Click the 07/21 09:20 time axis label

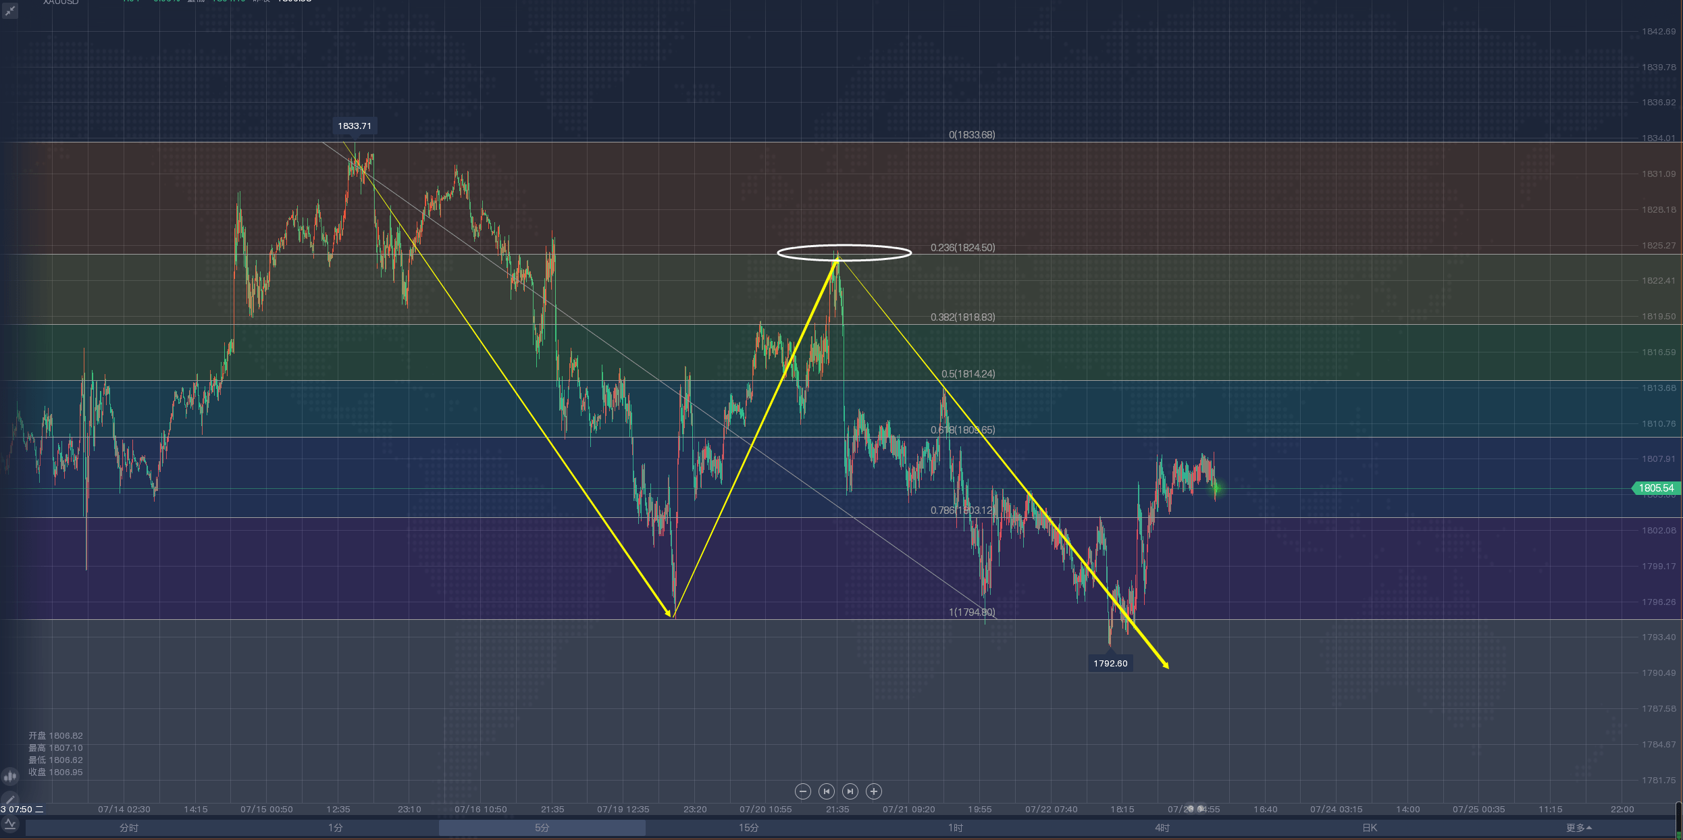(909, 810)
